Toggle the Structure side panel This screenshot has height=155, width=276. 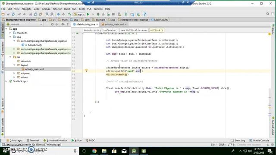[x=3, y=49]
